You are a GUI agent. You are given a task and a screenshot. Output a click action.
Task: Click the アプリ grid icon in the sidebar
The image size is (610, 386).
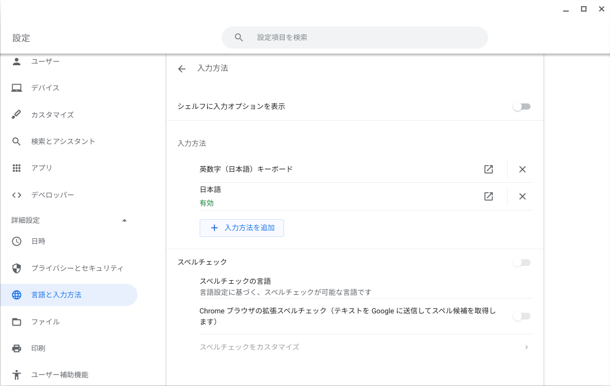pos(17,168)
